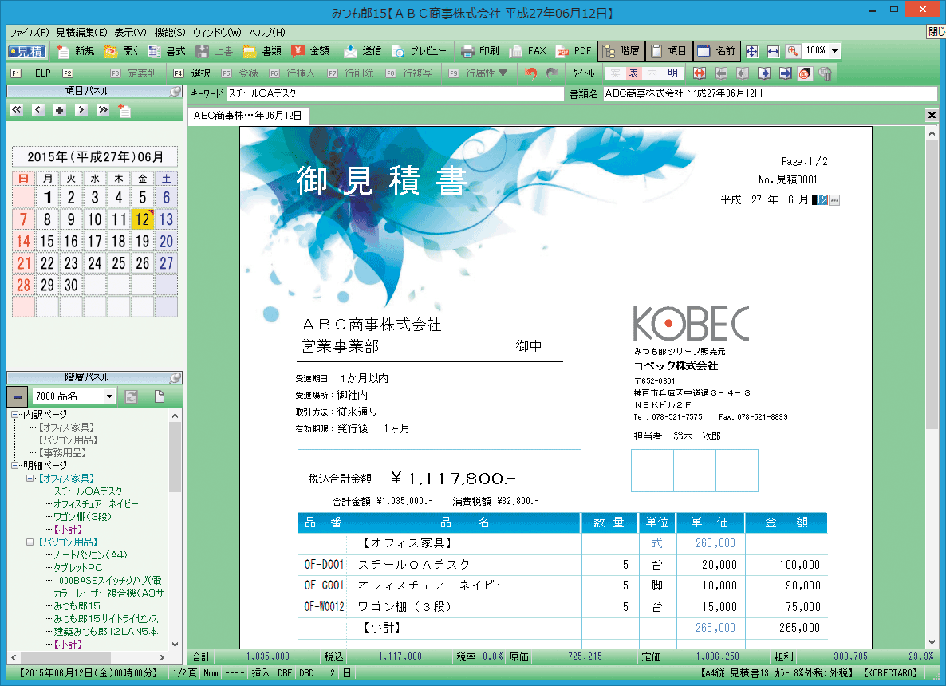Image resolution: width=946 pixels, height=686 pixels.
Task: Jump to last page arrow icon
Action: click(x=785, y=73)
